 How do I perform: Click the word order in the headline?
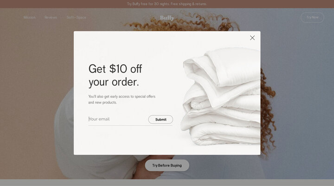click(125, 82)
